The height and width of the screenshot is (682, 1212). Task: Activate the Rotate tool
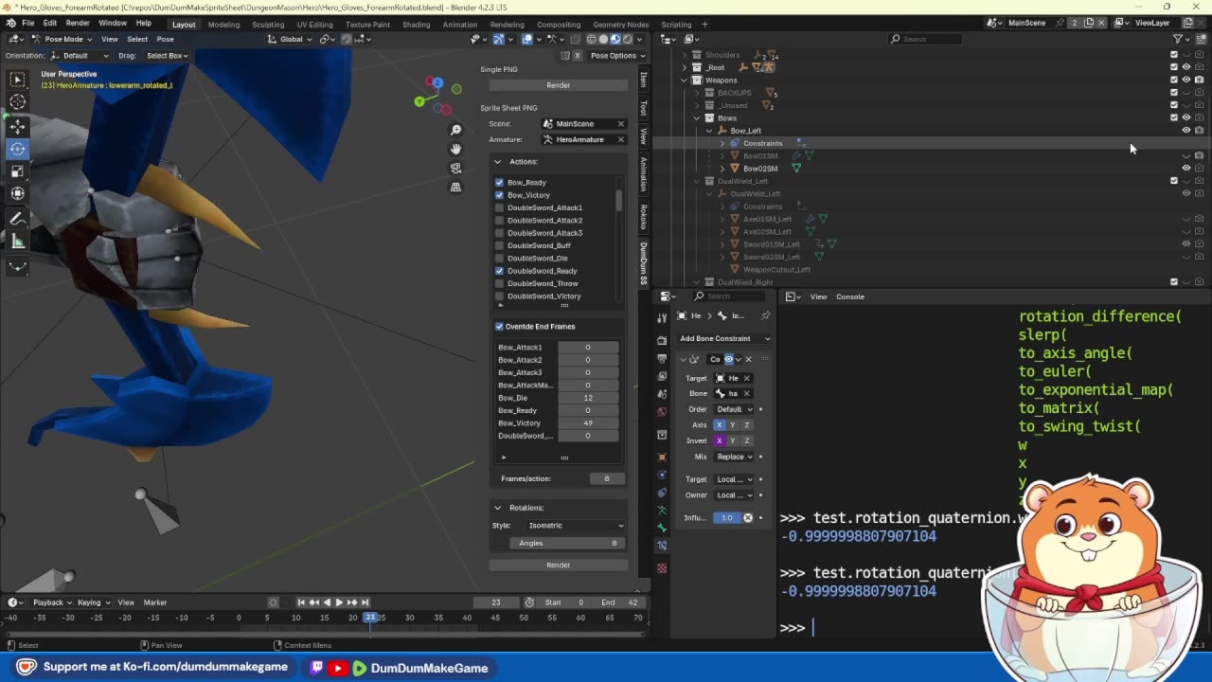17,149
